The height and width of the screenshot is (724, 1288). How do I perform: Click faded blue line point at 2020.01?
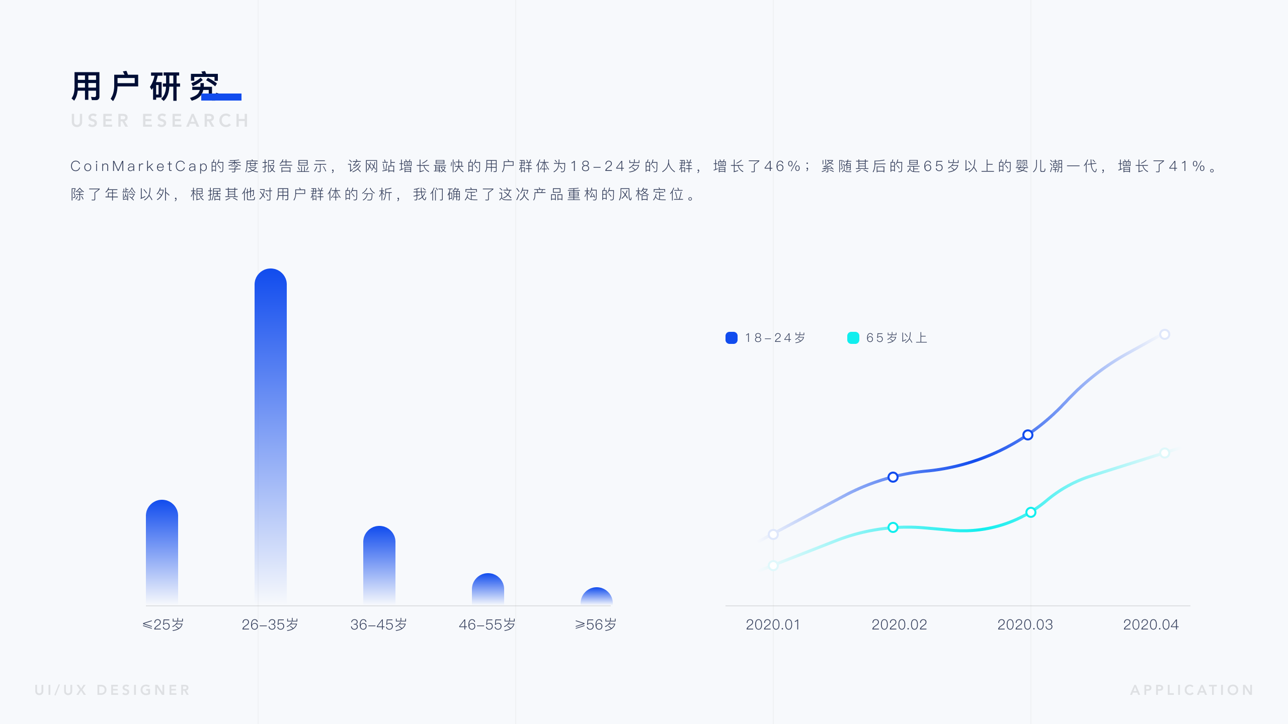(773, 534)
